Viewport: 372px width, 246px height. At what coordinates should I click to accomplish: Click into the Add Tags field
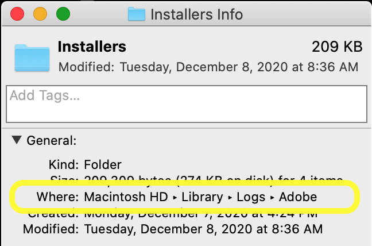(186, 103)
